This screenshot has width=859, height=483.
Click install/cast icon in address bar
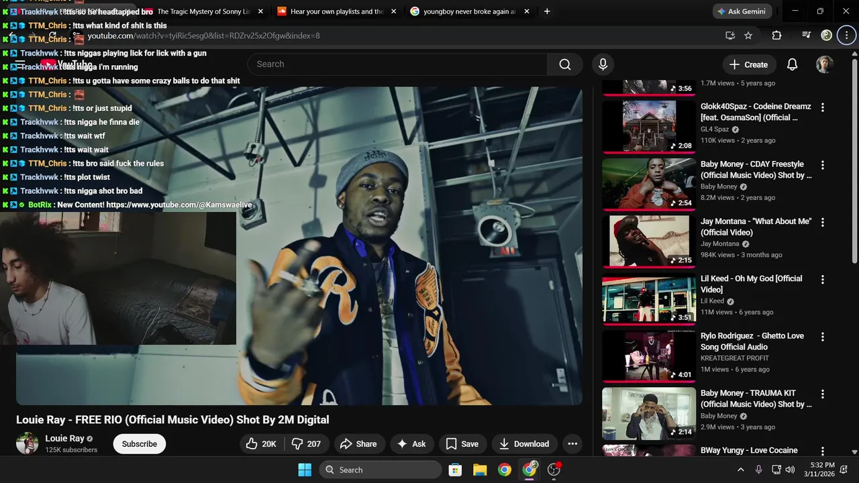730,36
